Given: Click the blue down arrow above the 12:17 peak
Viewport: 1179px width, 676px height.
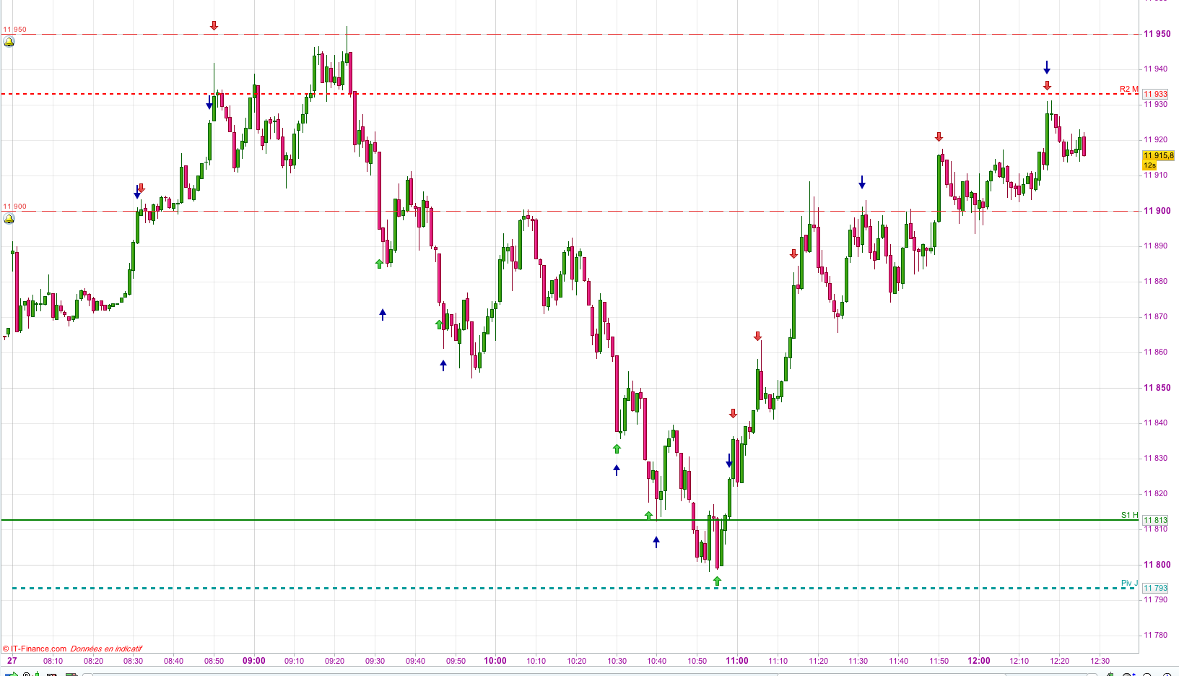Looking at the screenshot, I should point(1046,68).
